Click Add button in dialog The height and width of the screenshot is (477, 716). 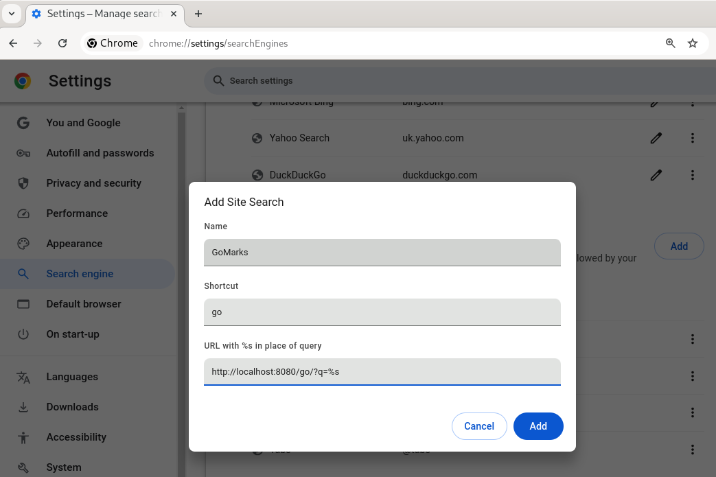pyautogui.click(x=538, y=426)
